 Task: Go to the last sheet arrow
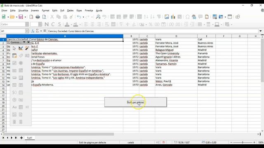(16, 138)
